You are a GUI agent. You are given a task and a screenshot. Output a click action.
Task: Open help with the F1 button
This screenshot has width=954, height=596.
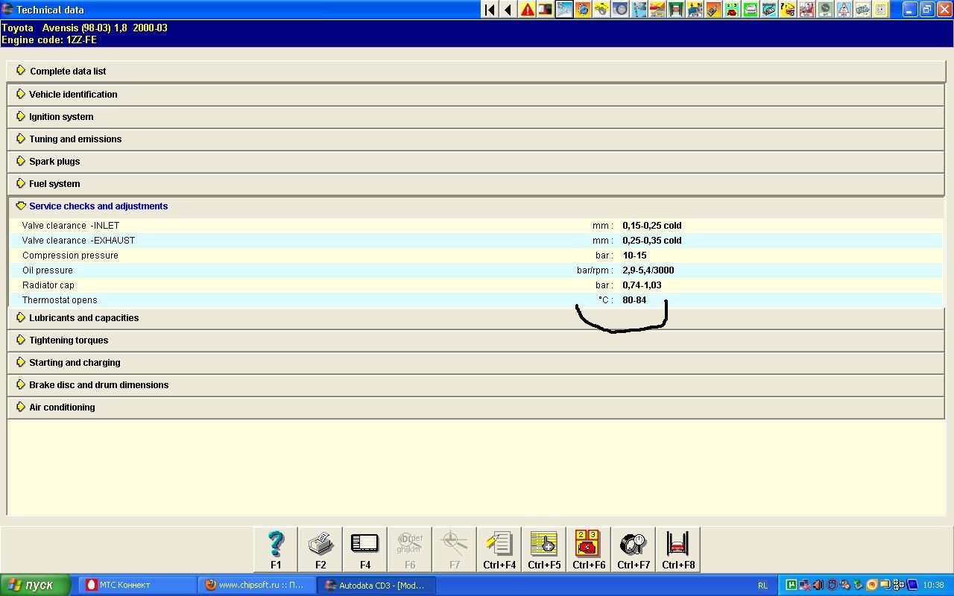(276, 550)
